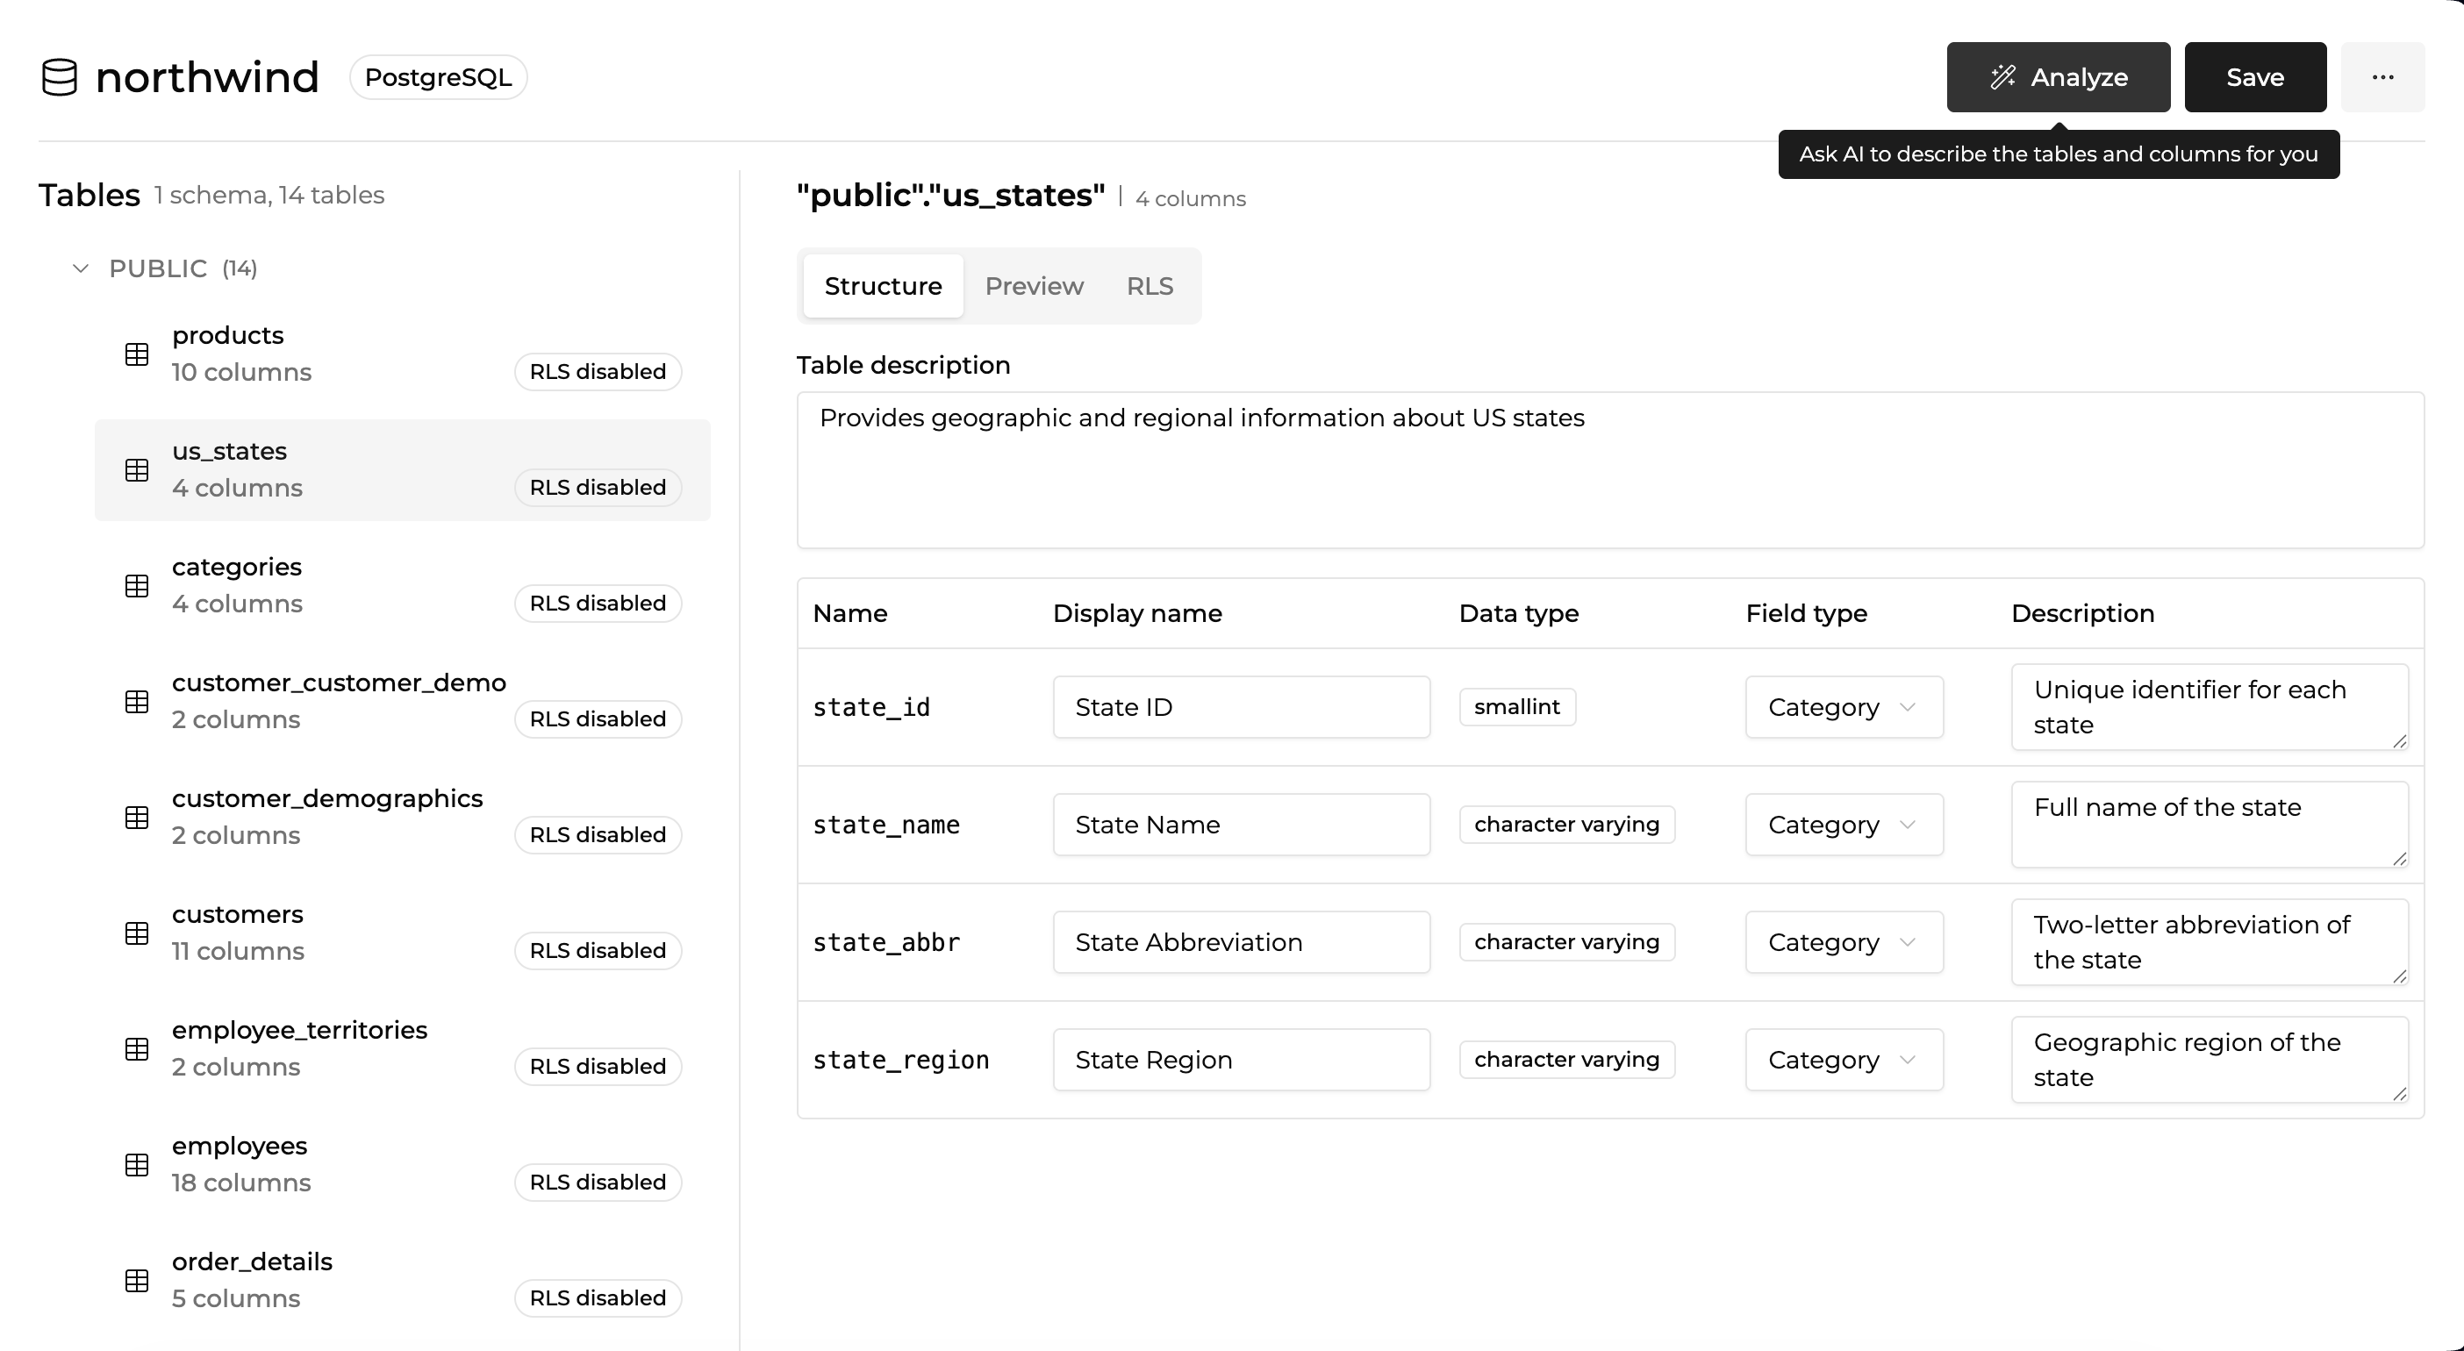Switch to the RLS tab

1149,286
